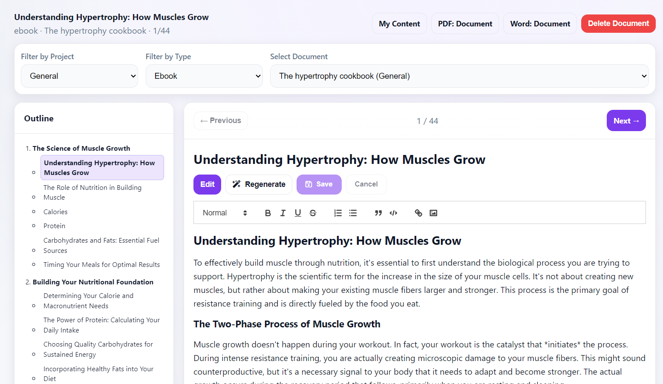This screenshot has height=384, width=663.
Task: Apply italic formatting to text
Action: [283, 213]
